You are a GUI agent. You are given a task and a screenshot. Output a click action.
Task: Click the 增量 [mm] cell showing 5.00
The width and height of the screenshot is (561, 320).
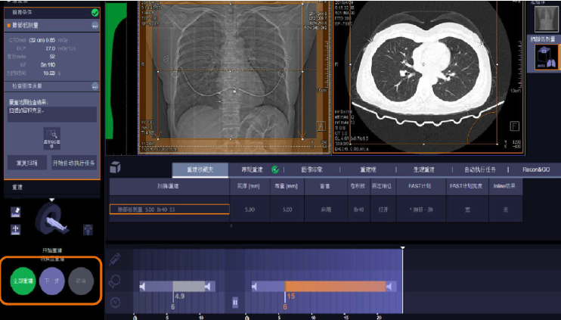tap(287, 210)
